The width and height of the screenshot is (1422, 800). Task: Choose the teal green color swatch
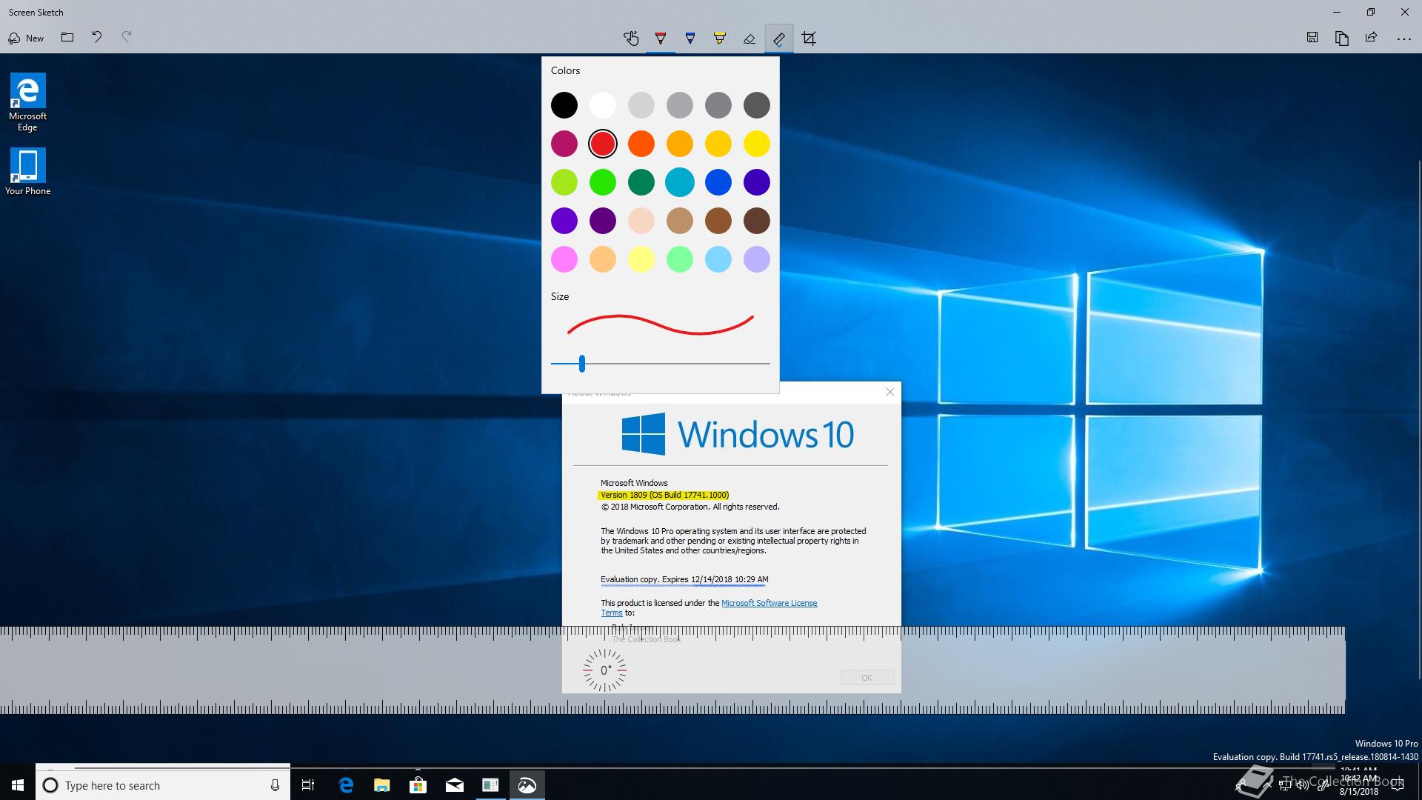(x=641, y=182)
